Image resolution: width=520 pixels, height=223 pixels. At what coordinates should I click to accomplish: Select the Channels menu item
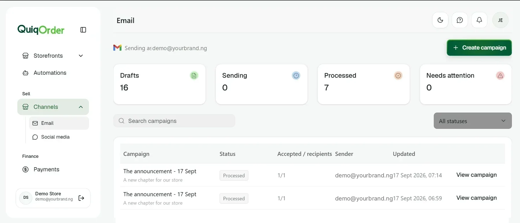click(x=53, y=107)
